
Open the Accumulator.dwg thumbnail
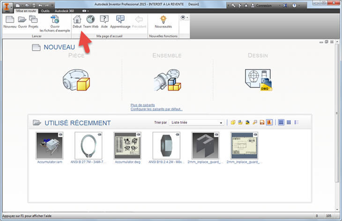(x=127, y=145)
